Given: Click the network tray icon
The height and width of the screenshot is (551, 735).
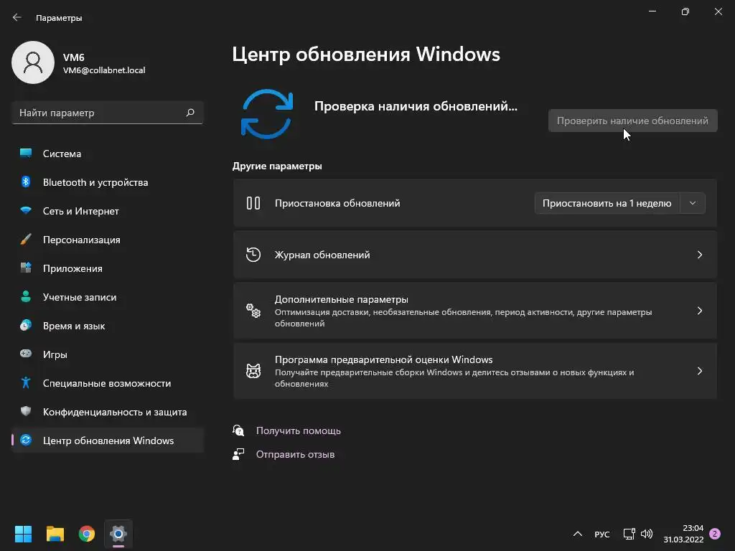Looking at the screenshot, I should [x=629, y=534].
